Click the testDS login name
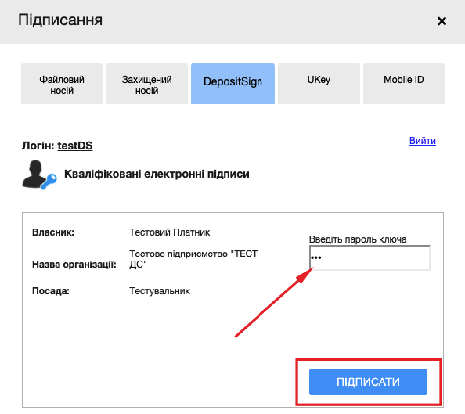The image size is (465, 414). 75,146
